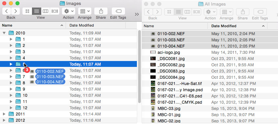Click Share button in All Images window
278x124 pixels.
(243, 12)
